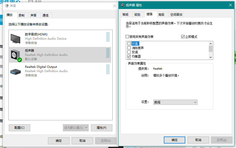
Task: Click the Realtek speaker device icon
Action: (x=16, y=55)
